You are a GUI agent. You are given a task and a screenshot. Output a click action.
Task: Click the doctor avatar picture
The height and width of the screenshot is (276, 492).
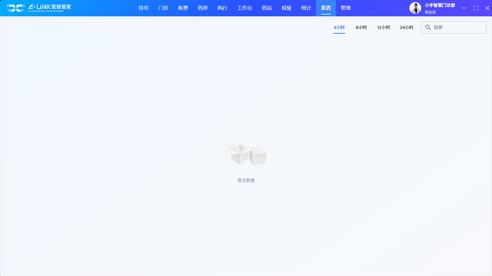pyautogui.click(x=415, y=8)
